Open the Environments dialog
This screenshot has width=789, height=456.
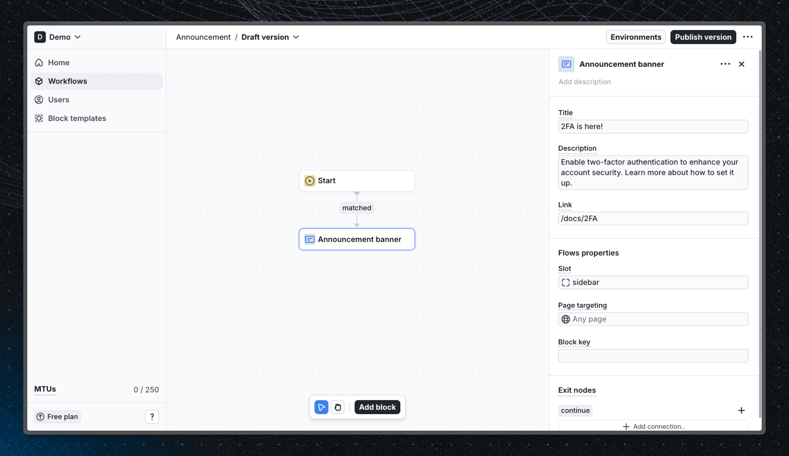tap(636, 37)
